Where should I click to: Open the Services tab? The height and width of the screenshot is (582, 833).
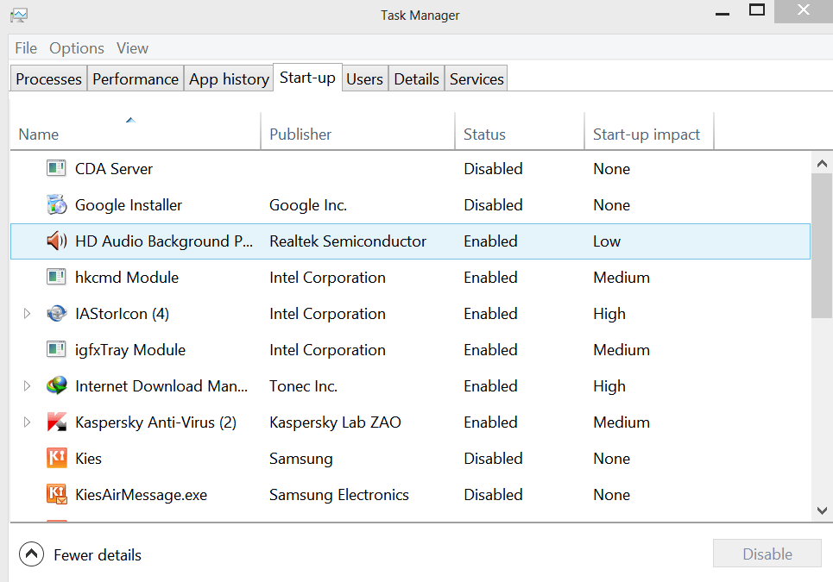[476, 79]
